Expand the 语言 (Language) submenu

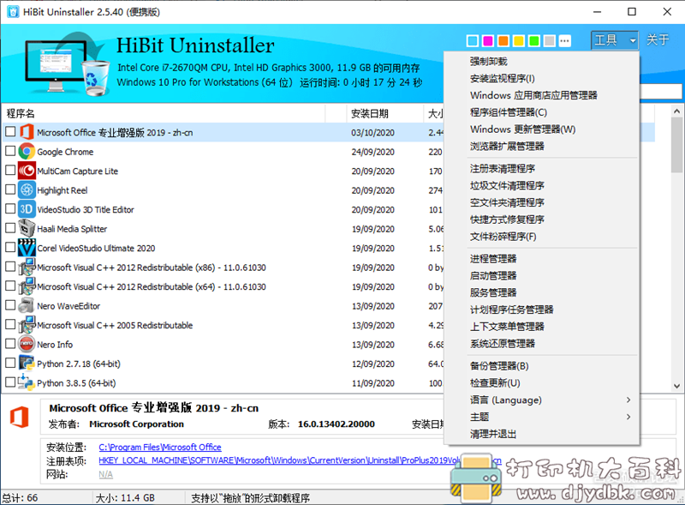(542, 400)
